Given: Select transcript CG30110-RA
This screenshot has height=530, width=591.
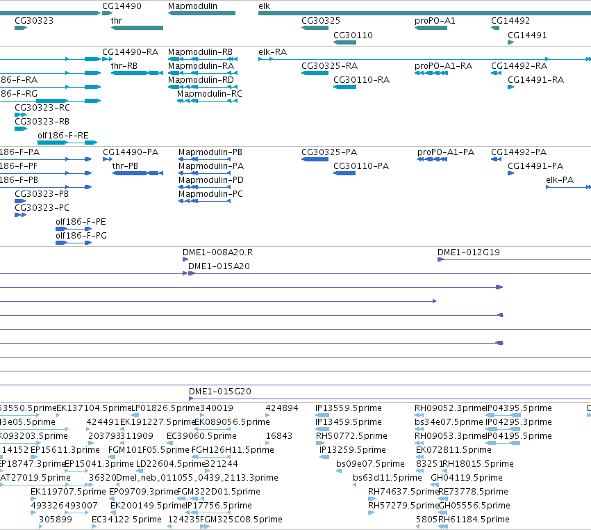Looking at the screenshot, I should click(x=361, y=80).
